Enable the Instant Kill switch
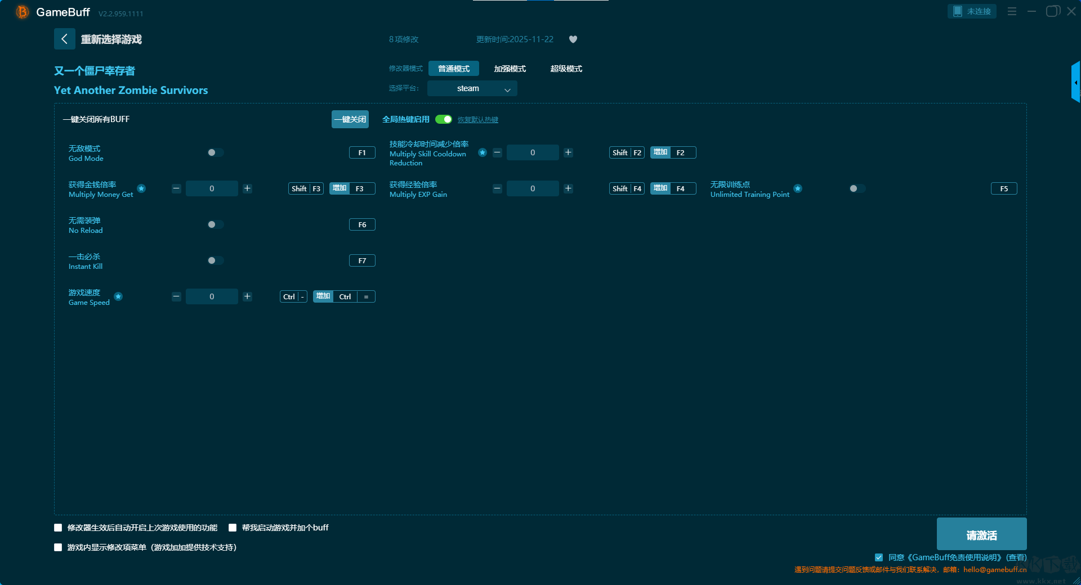 pos(215,260)
